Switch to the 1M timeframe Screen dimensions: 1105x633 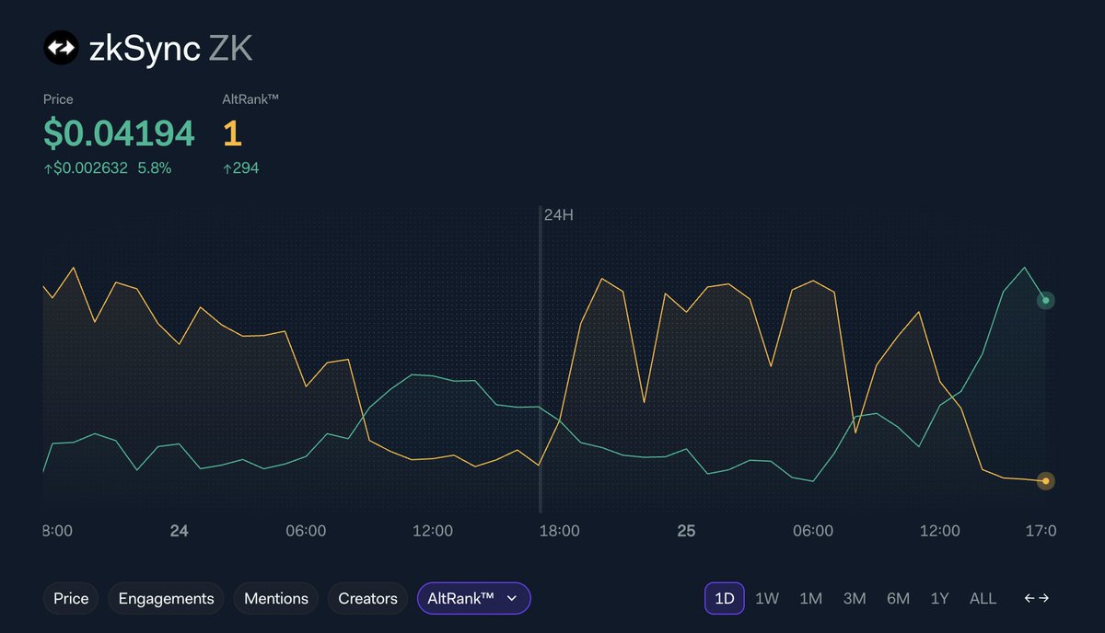pos(810,598)
